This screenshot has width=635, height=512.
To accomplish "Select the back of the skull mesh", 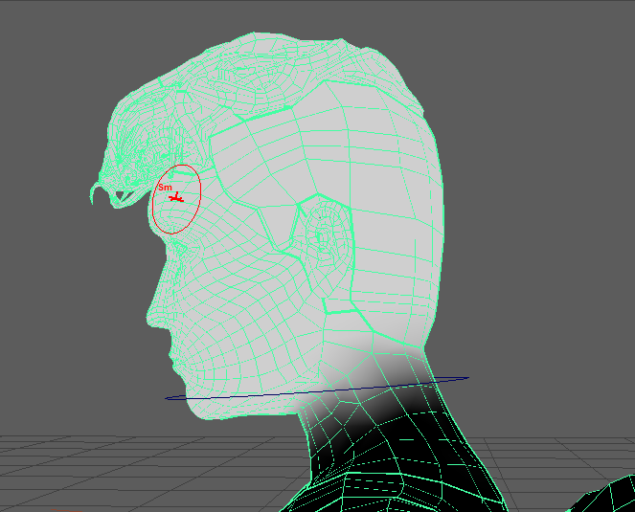I will [x=412, y=211].
